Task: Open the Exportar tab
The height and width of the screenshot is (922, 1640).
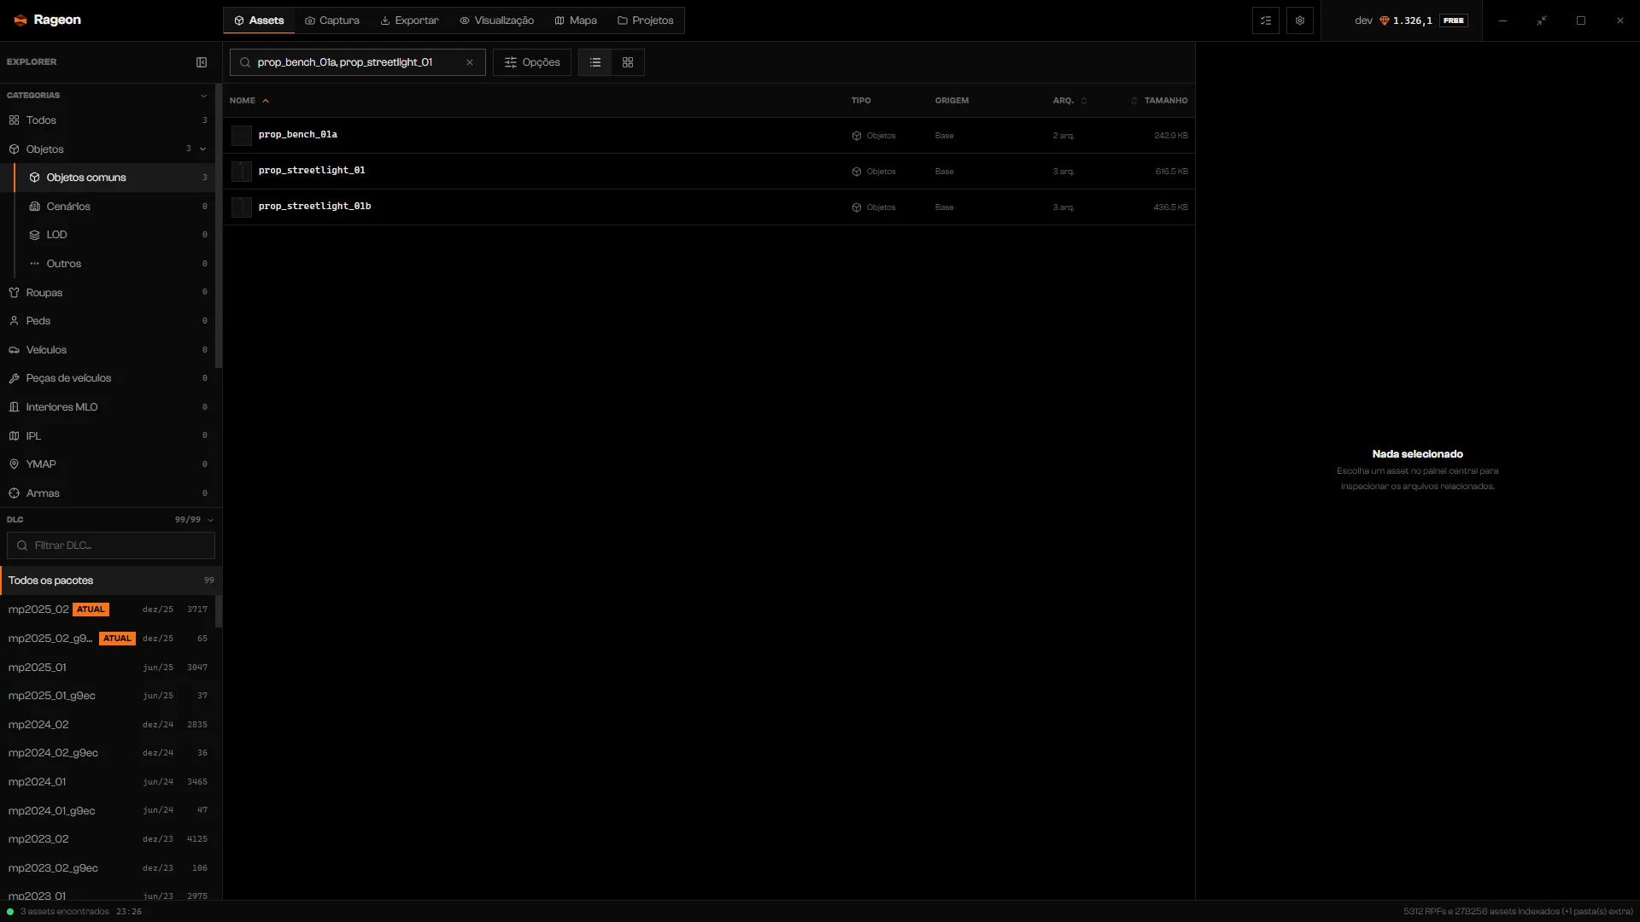Action: click(409, 20)
